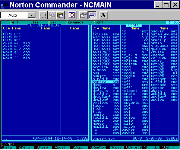Open the Commands menu
Image resolution: width=180 pixels, height=150 pixels.
(75, 22)
